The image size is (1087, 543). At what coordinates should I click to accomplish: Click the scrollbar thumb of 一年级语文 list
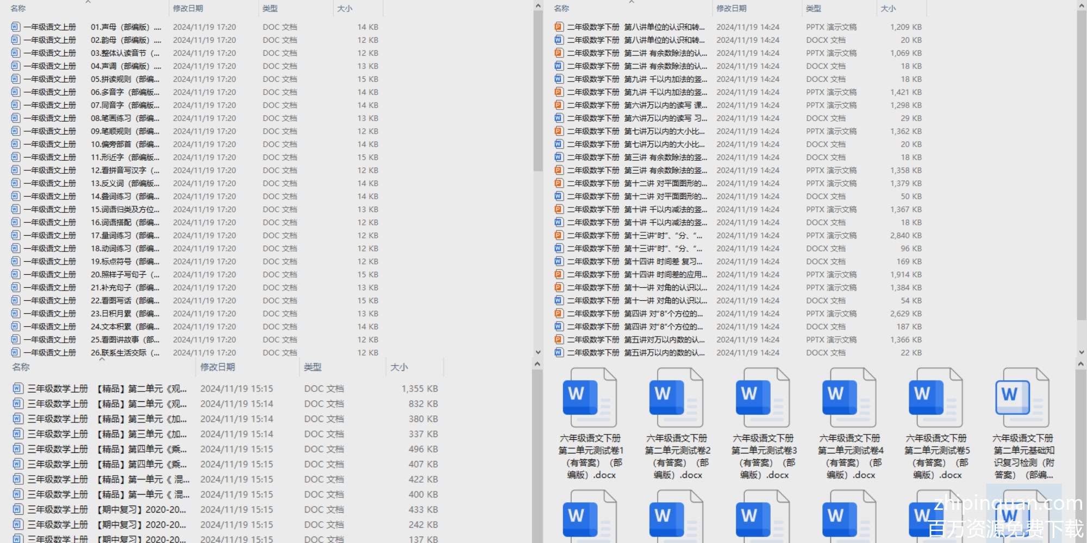point(538,92)
